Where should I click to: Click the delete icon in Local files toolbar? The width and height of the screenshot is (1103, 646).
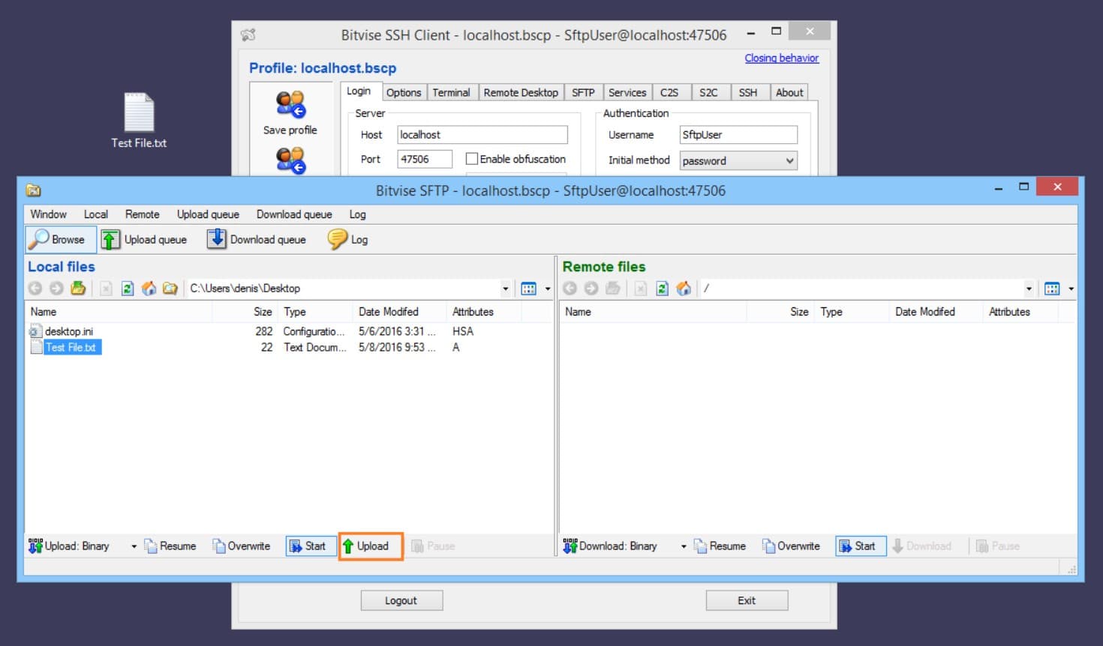click(106, 289)
